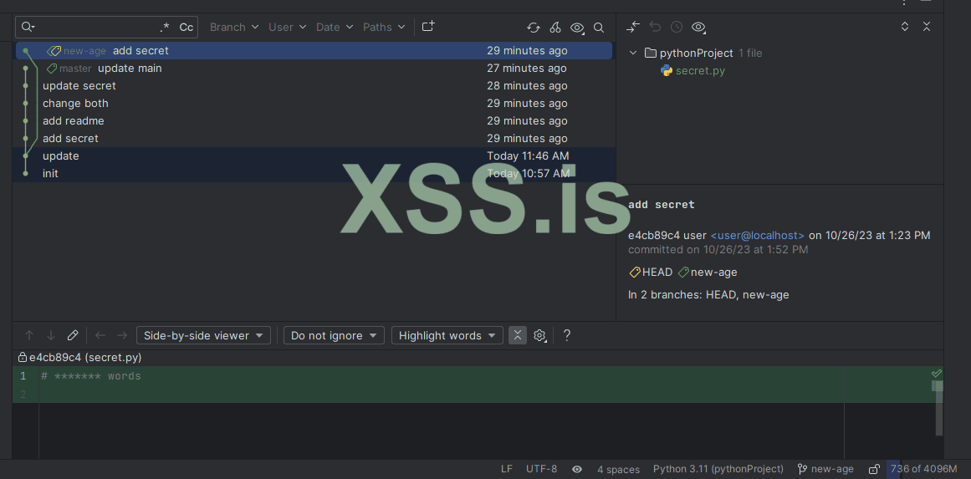971x479 pixels.
Task: Click the green checkmark inspection indicator
Action: 937,373
